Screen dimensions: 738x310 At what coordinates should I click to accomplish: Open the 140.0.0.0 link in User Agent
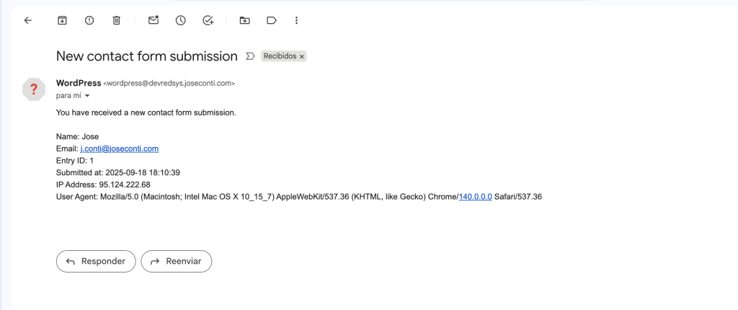[476, 197]
